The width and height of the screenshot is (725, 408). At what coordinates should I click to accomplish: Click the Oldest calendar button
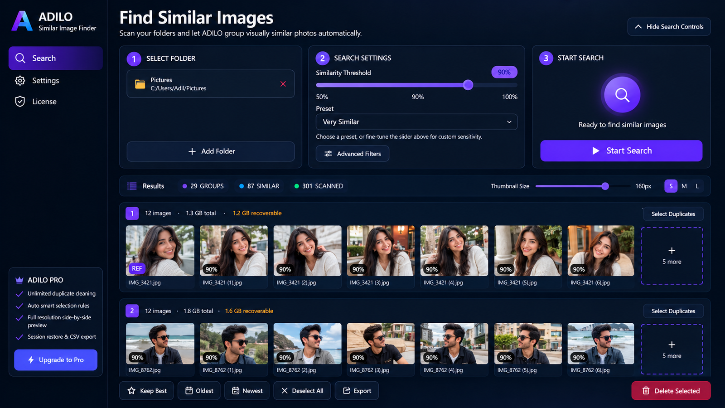(199, 391)
